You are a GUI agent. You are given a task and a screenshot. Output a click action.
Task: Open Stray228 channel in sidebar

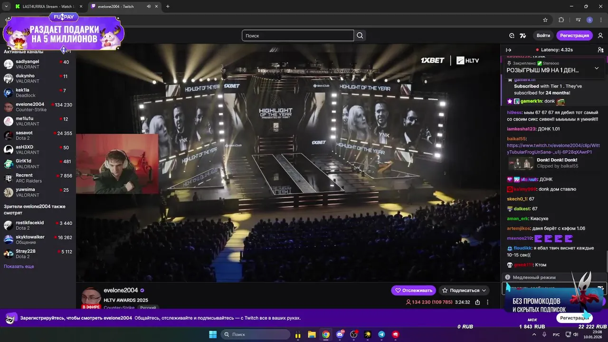coord(38,254)
